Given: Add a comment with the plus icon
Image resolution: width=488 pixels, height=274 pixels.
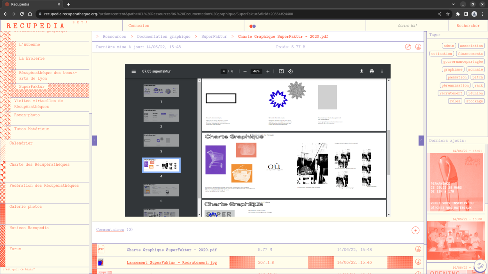Looking at the screenshot, I should (415, 230).
